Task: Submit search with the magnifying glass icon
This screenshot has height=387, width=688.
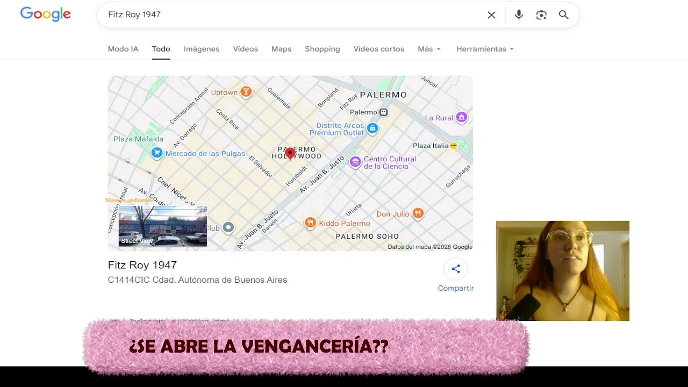Action: [x=563, y=15]
